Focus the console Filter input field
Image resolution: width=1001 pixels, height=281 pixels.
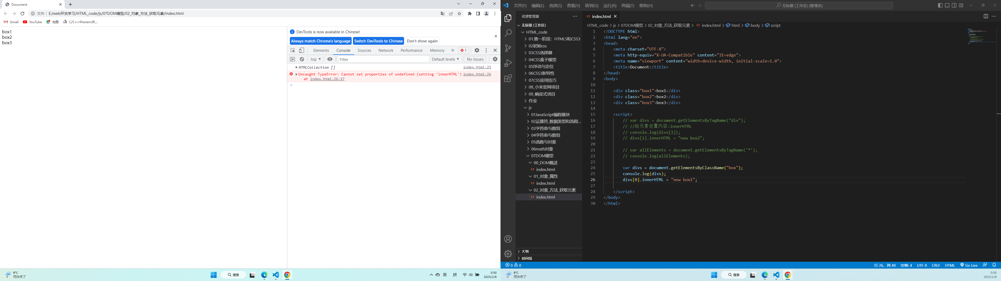point(383,59)
